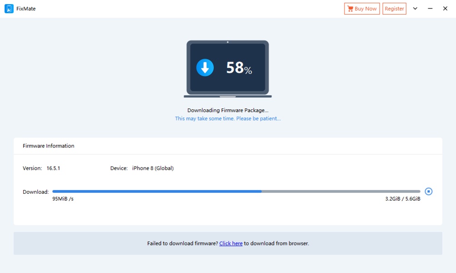Click the FixMate title text
Screen dimensions: 456x273
26,9
